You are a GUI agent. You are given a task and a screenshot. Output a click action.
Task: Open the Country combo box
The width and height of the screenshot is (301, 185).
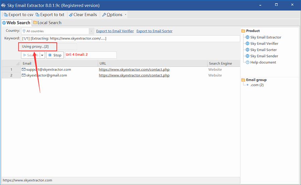pos(58,31)
